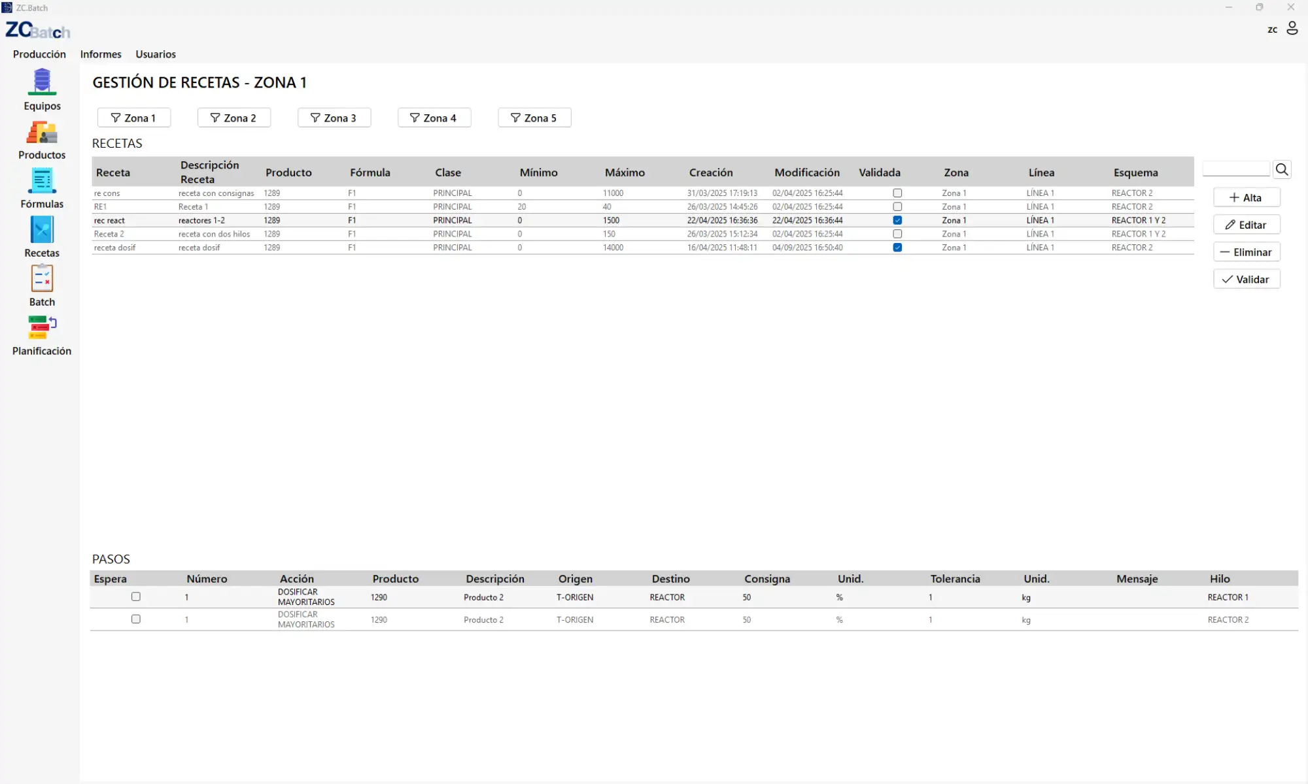Open the Fórmulas sidebar icon
This screenshot has height=784, width=1308.
pyautogui.click(x=42, y=181)
